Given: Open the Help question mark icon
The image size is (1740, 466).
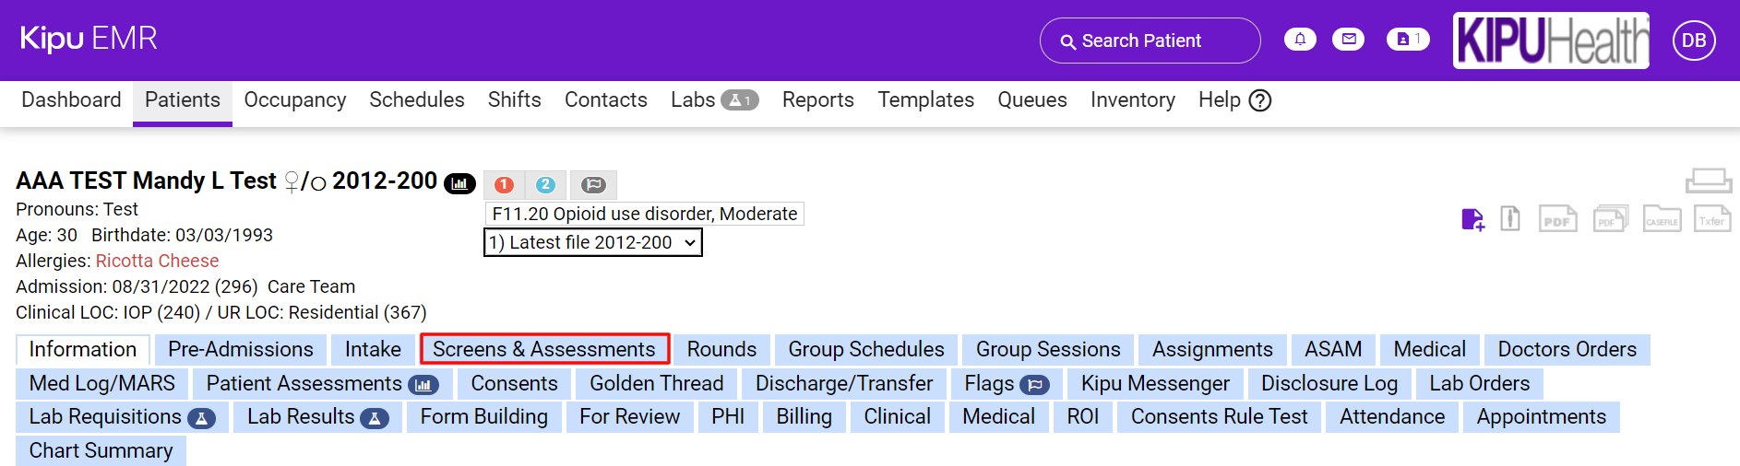Looking at the screenshot, I should [x=1259, y=100].
